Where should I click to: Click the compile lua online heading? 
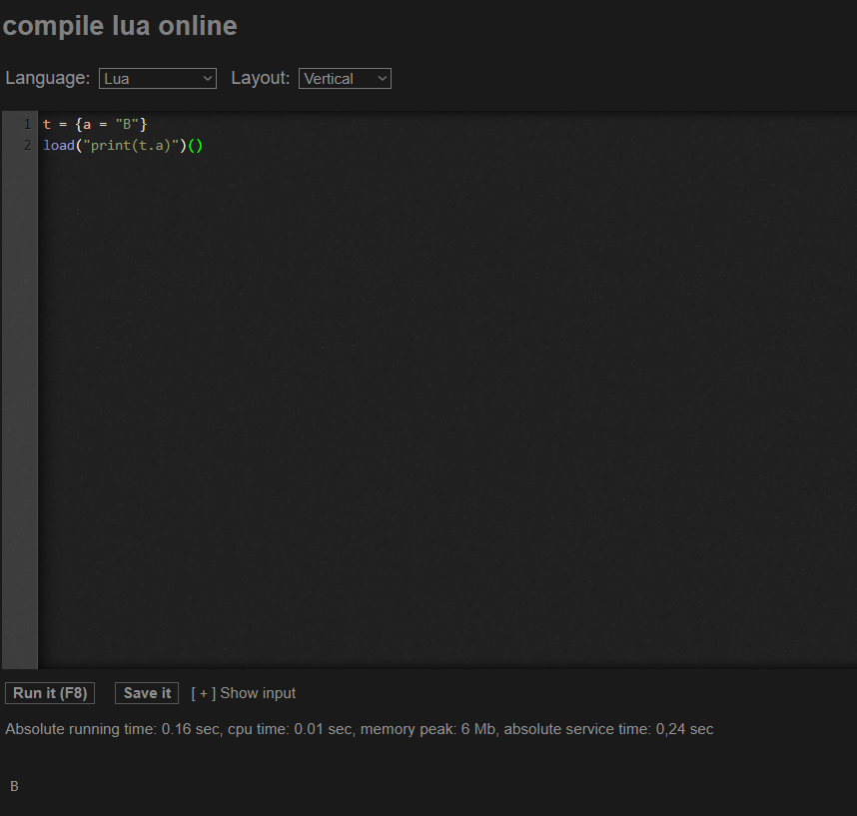tap(120, 26)
